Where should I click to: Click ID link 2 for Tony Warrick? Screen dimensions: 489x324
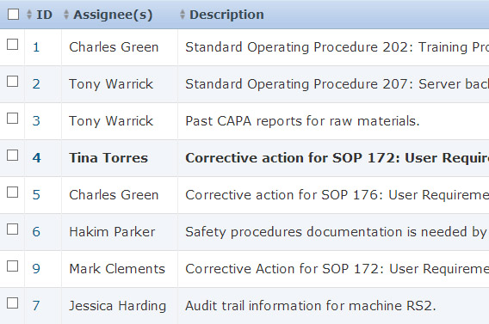(x=36, y=84)
